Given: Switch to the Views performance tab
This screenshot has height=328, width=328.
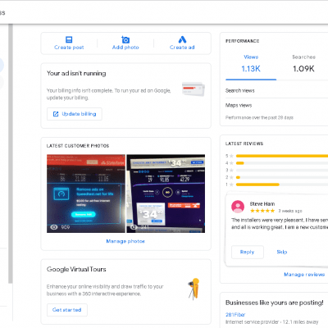Looking at the screenshot, I should 251,64.
